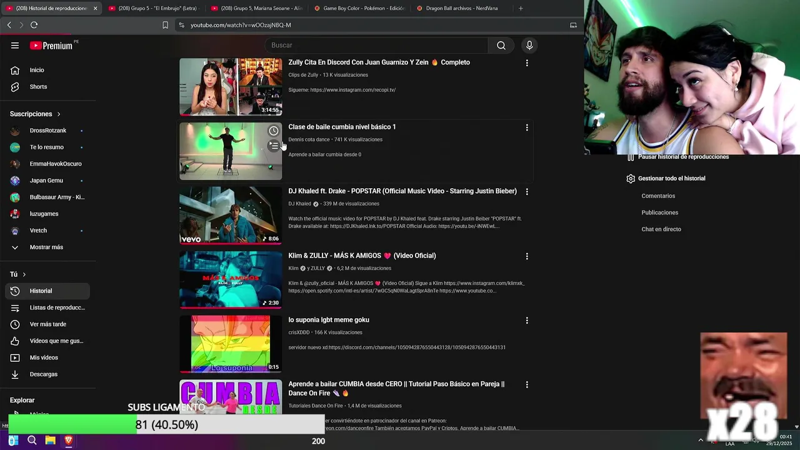This screenshot has height=450, width=800.
Task: Open Videos que me gustan
Action: pos(47,341)
